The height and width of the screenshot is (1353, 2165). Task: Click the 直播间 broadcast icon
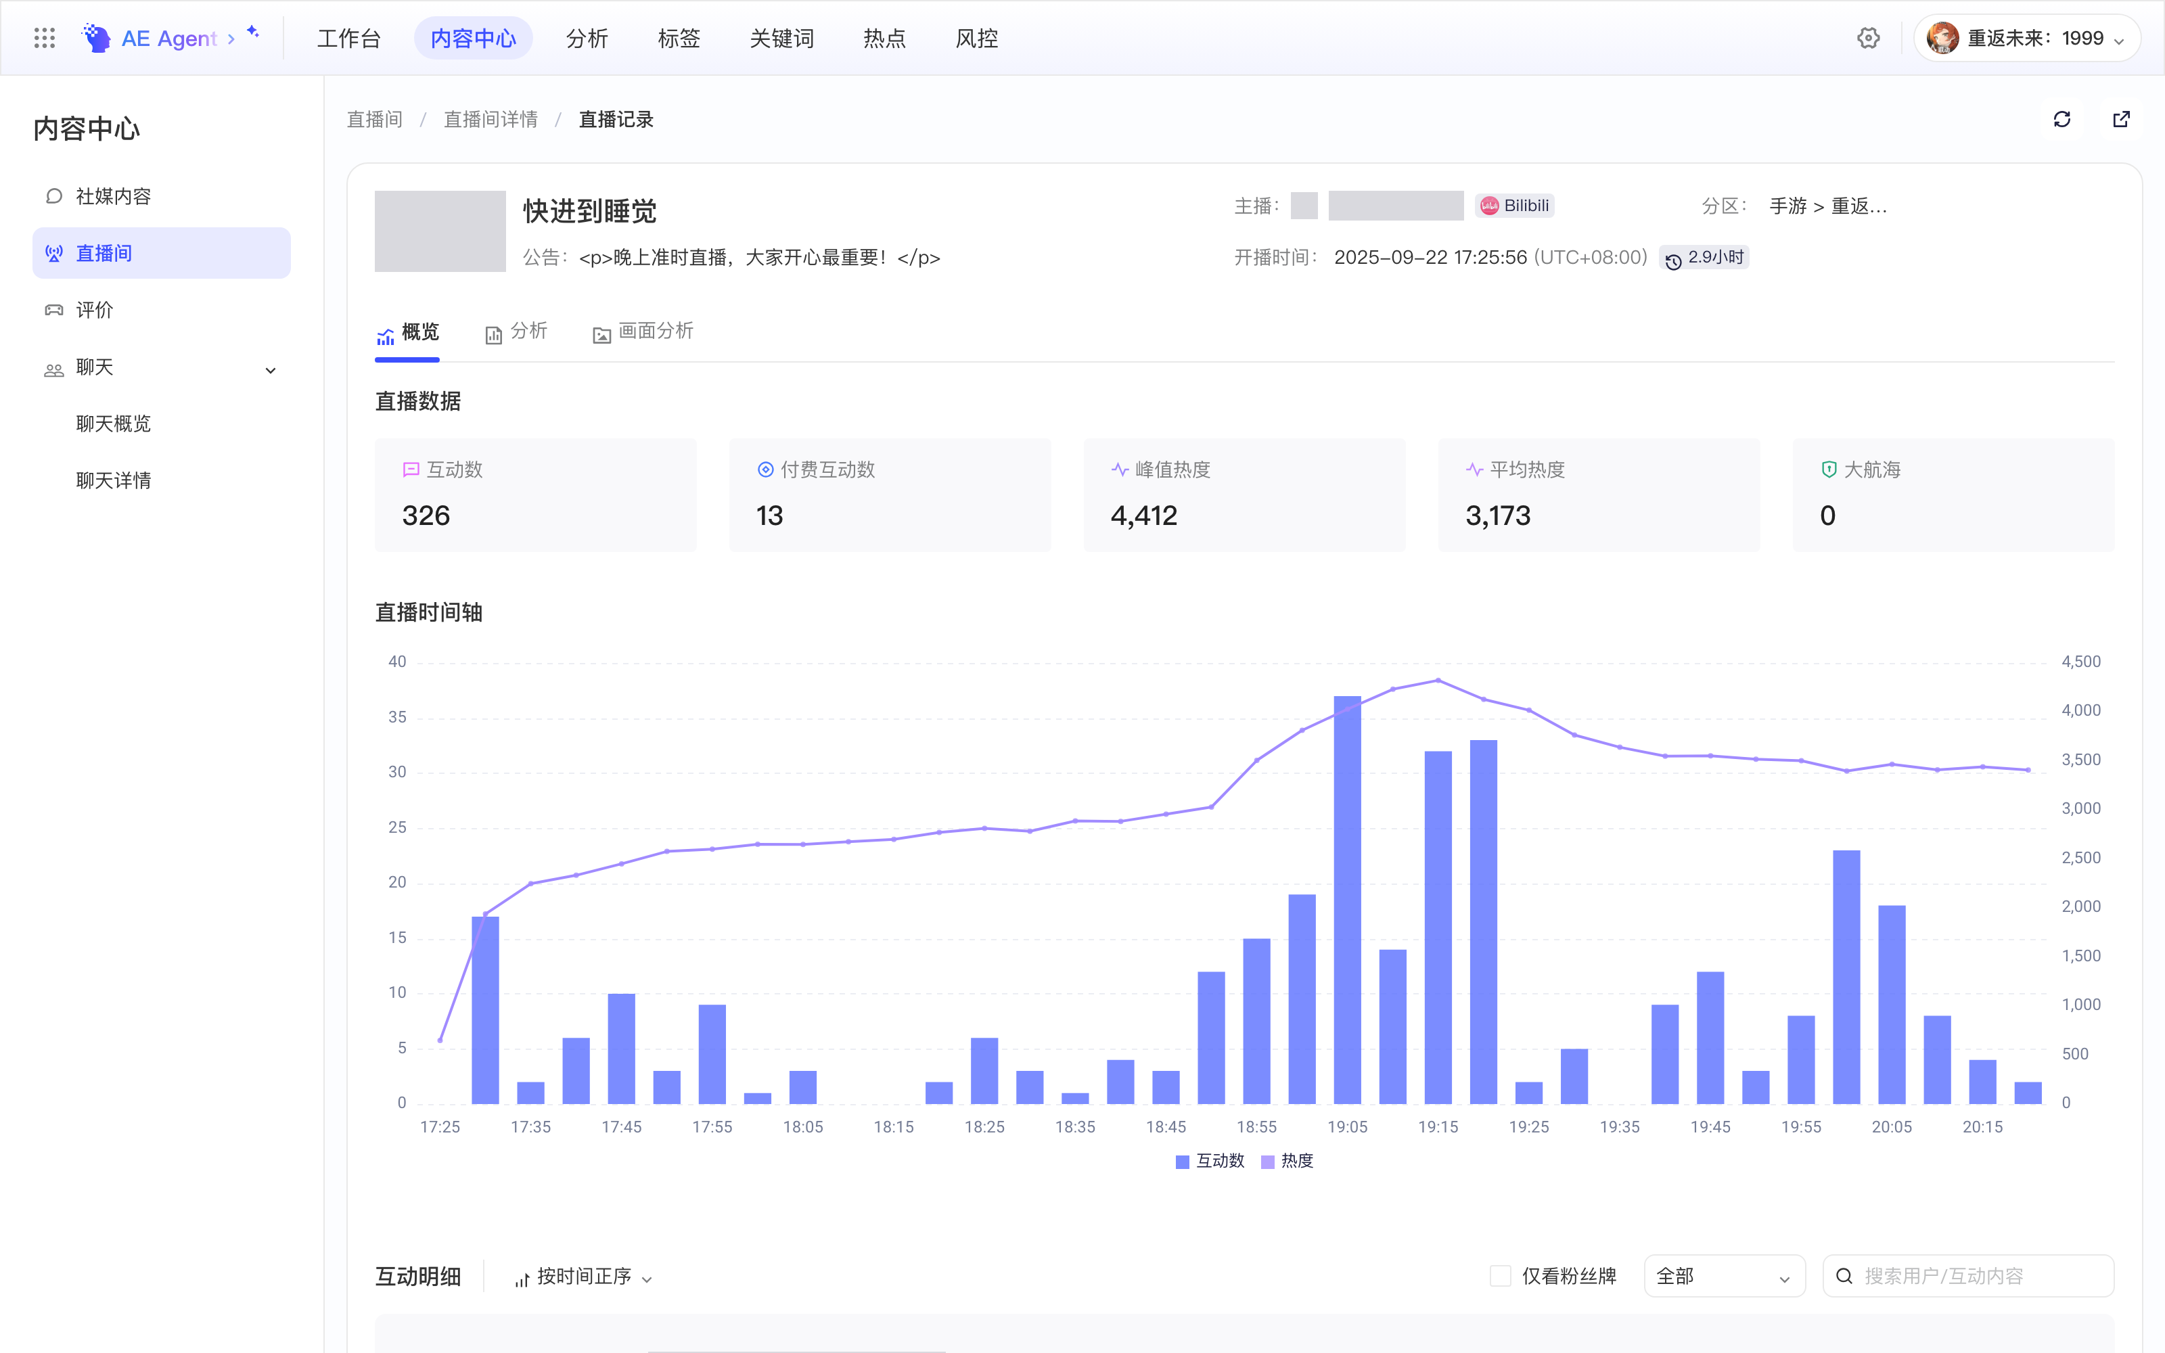(x=53, y=253)
